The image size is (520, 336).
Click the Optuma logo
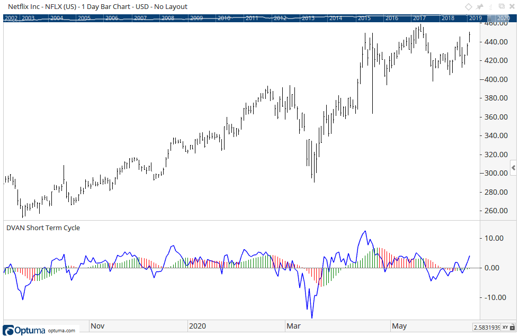24,330
